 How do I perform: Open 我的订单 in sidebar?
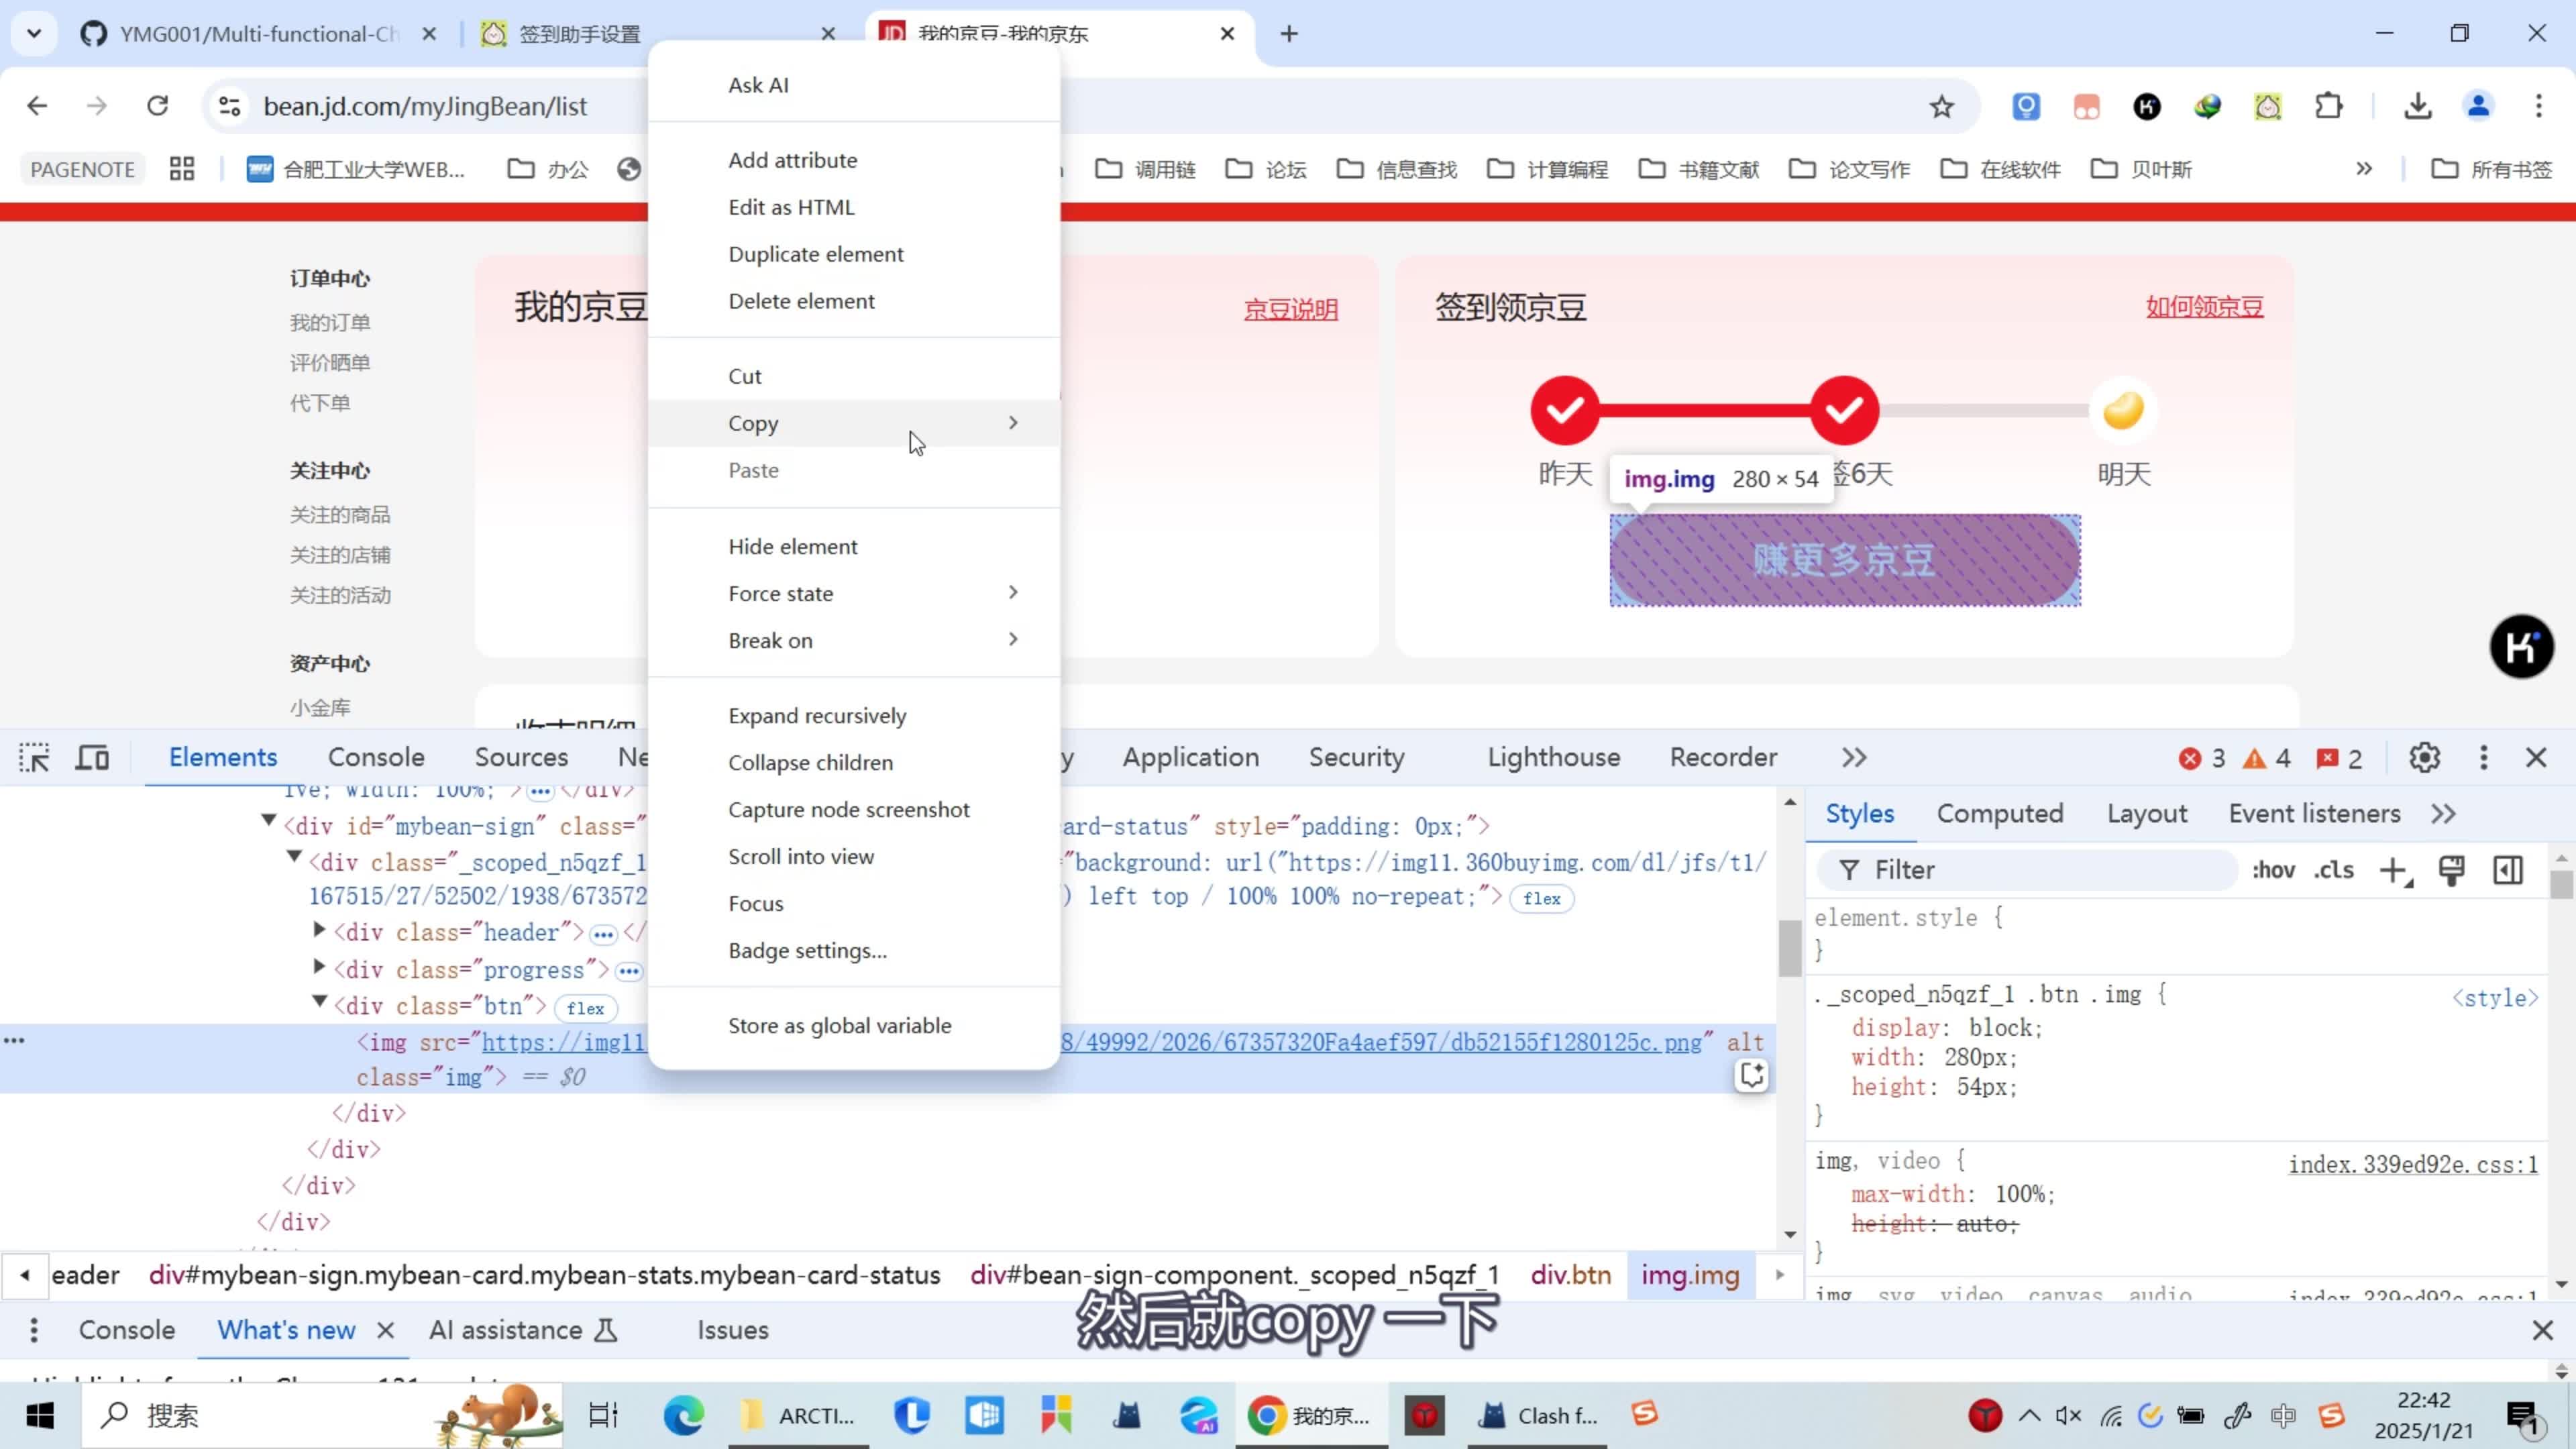(330, 323)
